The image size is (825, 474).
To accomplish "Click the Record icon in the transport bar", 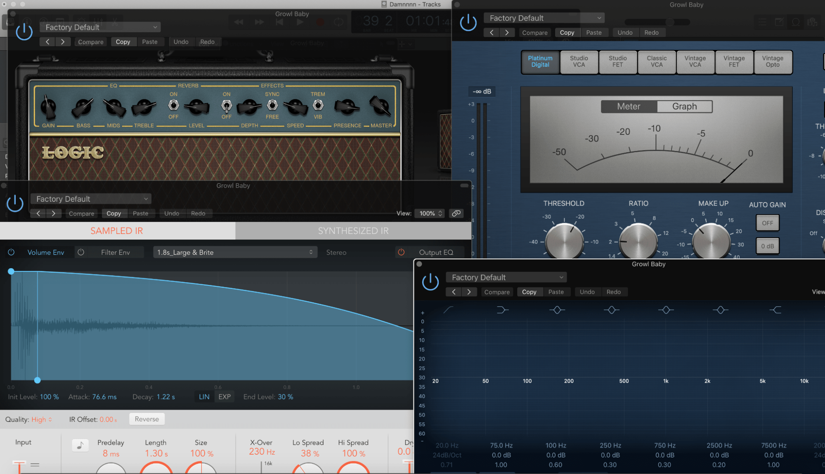I will pos(320,22).
